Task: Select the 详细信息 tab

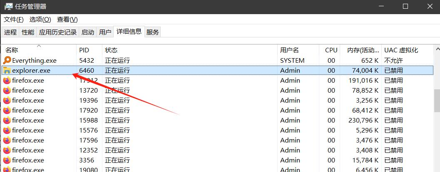Action: [x=129, y=32]
